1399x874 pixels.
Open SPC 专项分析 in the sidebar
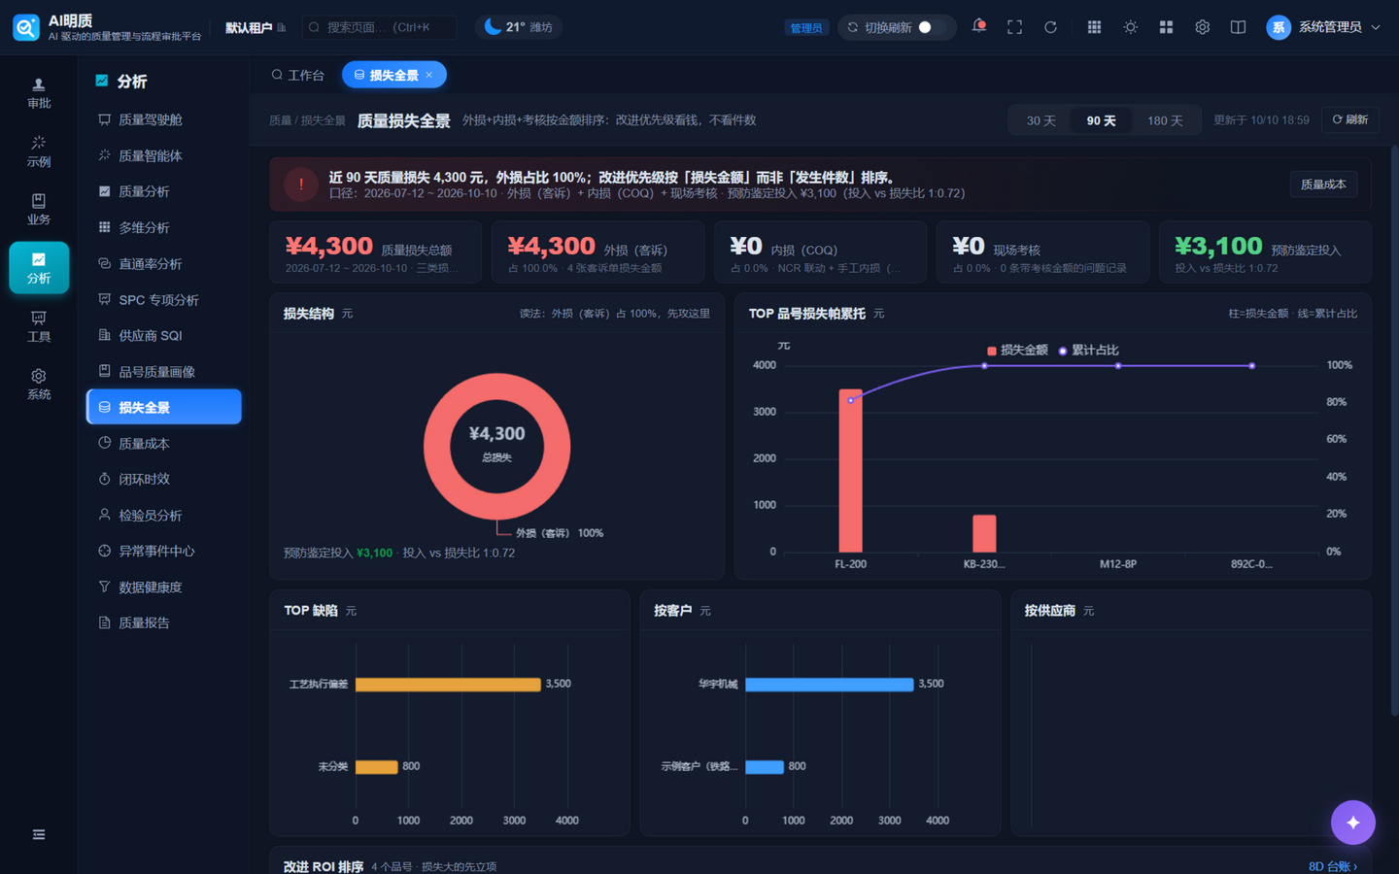point(163,299)
